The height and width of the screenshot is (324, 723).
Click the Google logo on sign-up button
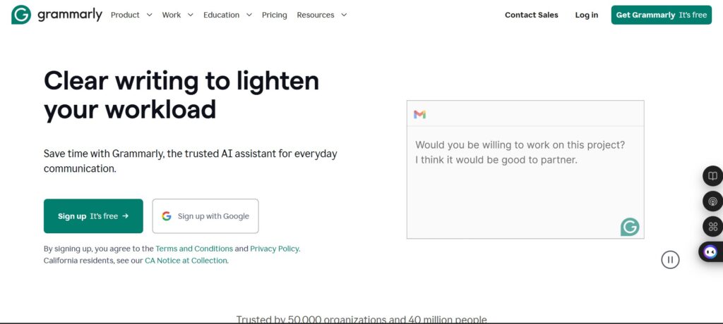click(x=167, y=216)
